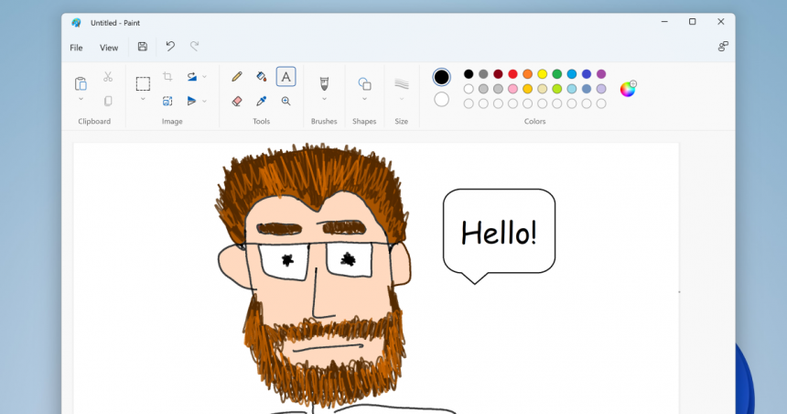Expand the Shapes dropdown chevron
The width and height of the screenshot is (787, 414).
pyautogui.click(x=364, y=99)
